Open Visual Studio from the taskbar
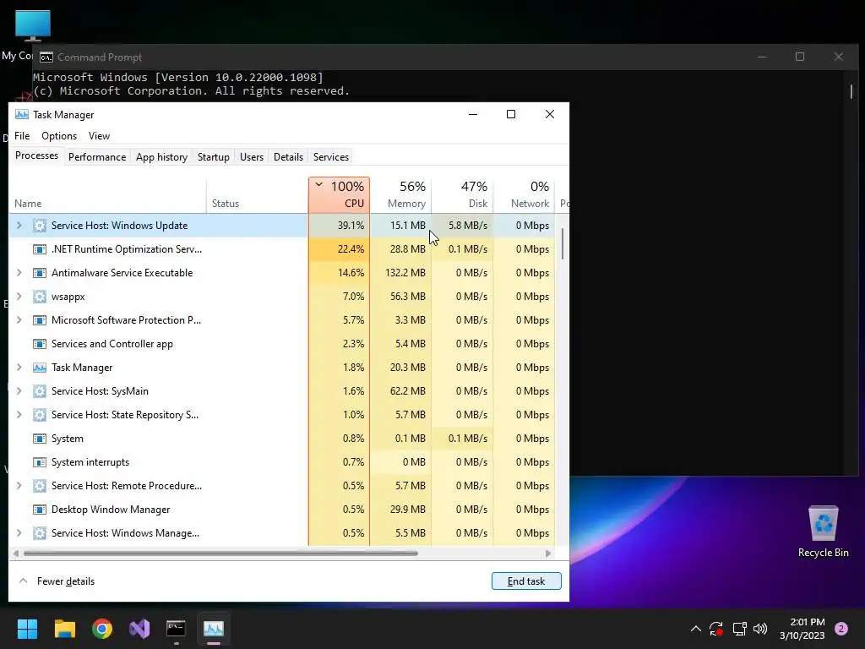Image resolution: width=865 pixels, height=649 pixels. tap(139, 629)
